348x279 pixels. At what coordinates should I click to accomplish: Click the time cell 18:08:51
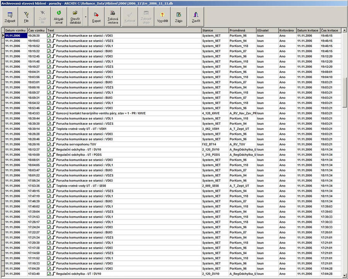(x=37, y=160)
